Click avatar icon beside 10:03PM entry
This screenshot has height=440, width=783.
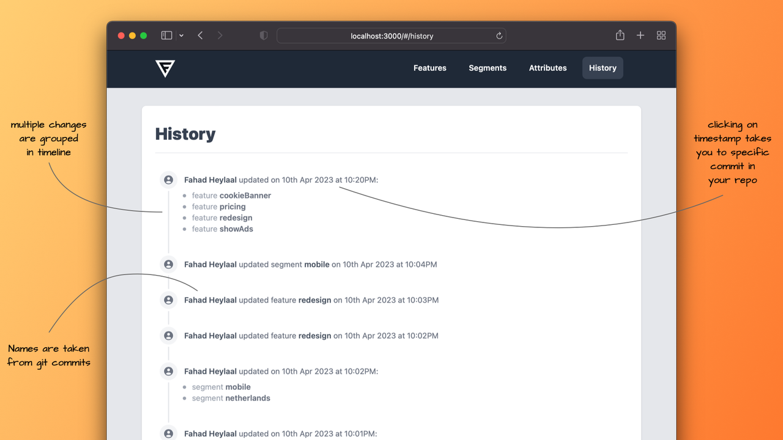point(169,300)
